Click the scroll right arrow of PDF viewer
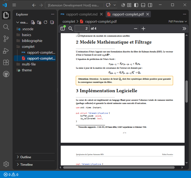The width and height of the screenshot is (191, 178). coord(182,167)
